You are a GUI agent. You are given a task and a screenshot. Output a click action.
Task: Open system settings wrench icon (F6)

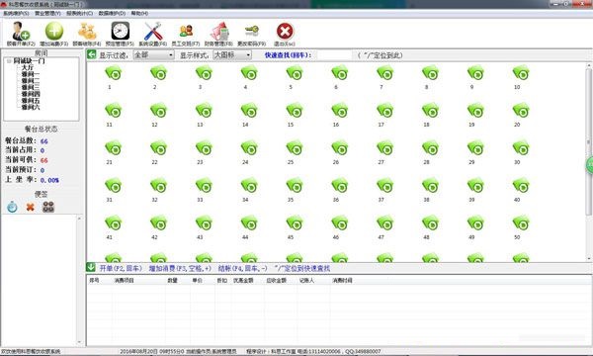pyautogui.click(x=153, y=32)
